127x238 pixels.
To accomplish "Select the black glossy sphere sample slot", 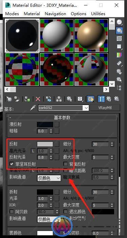I will click(x=22, y=35).
